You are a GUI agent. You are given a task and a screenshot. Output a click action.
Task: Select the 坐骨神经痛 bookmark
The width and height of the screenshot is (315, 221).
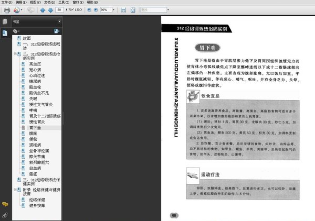tap(39, 151)
